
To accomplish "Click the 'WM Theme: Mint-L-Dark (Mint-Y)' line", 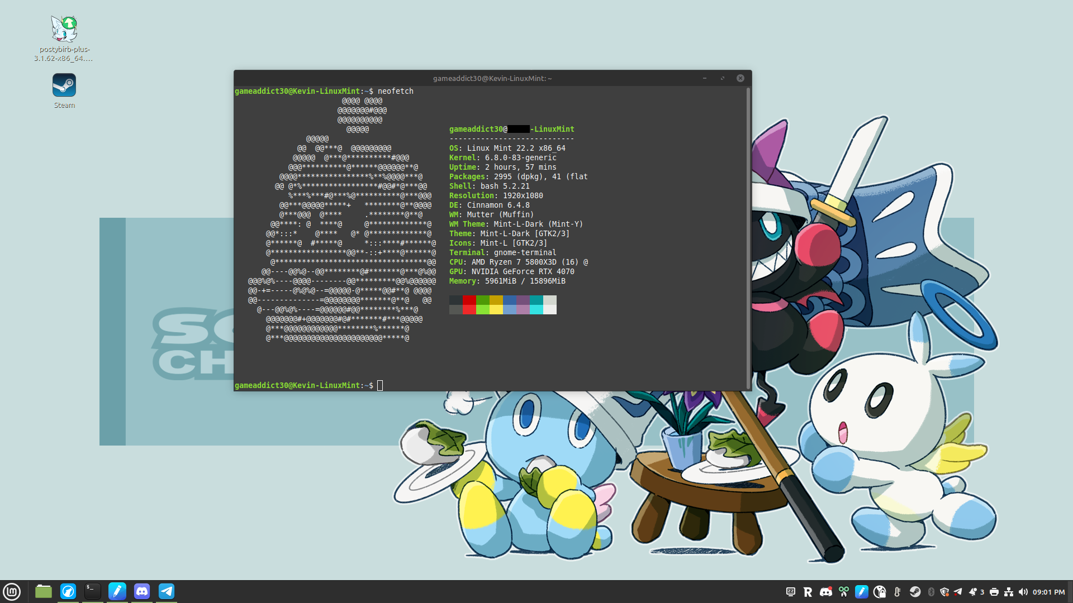I will coord(516,224).
